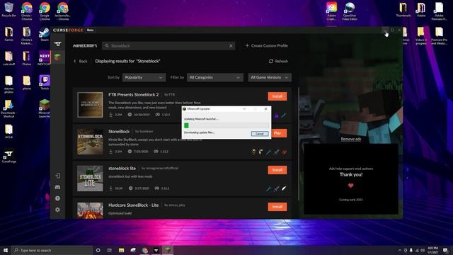Select the Minecraft grass block game in sidebar

tap(58, 57)
